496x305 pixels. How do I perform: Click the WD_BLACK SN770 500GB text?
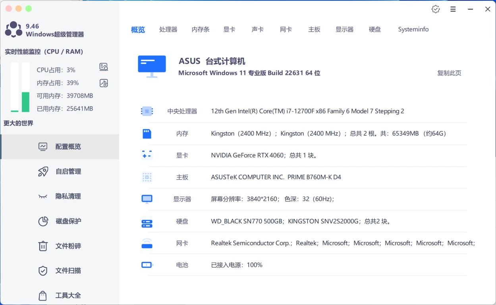[x=302, y=221]
